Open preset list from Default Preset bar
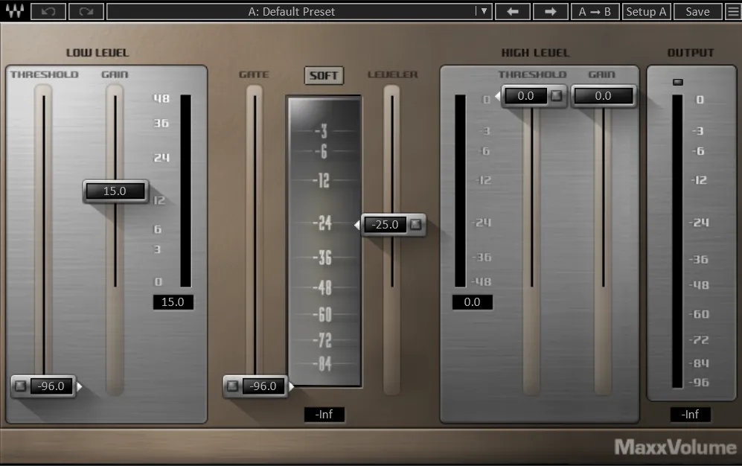 [290, 11]
